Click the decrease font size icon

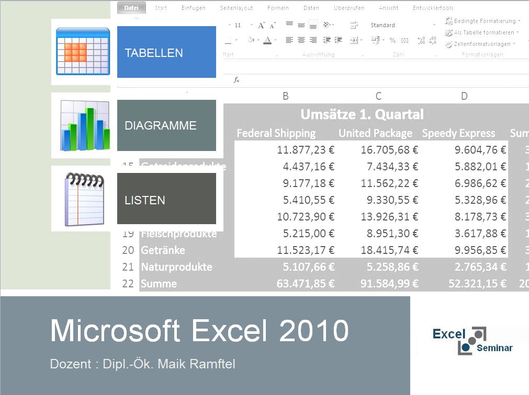point(272,26)
